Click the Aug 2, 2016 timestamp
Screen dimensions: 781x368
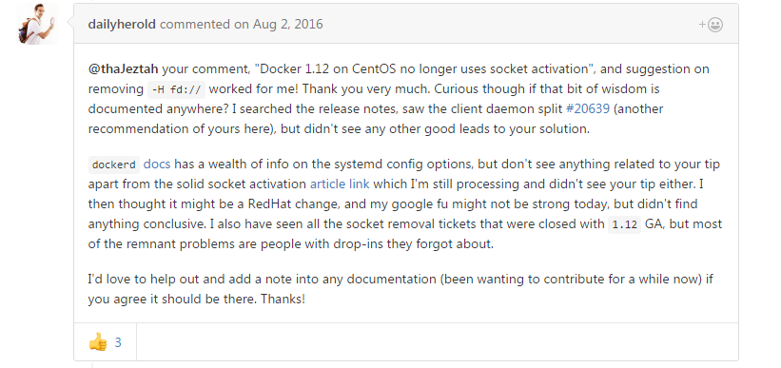(x=288, y=24)
